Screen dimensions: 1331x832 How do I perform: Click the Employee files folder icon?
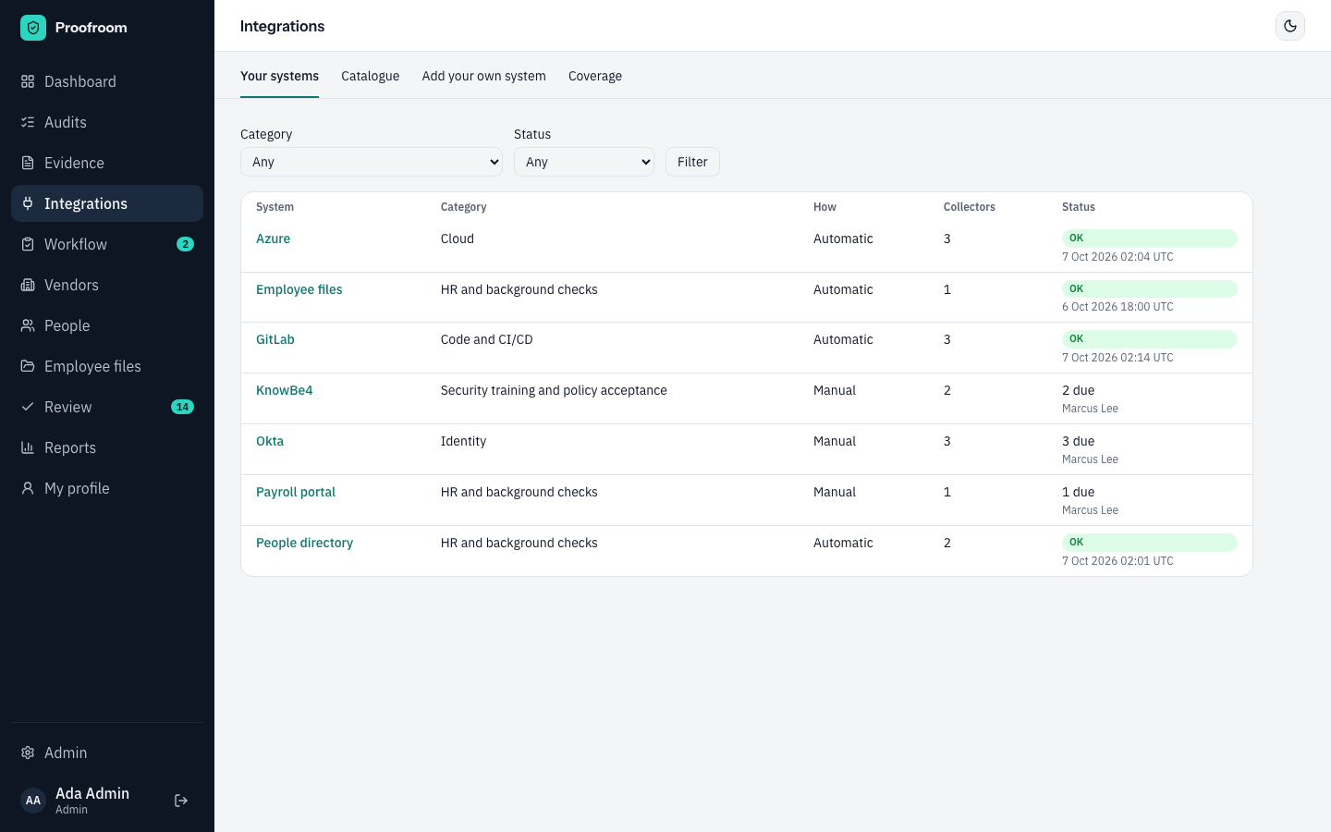point(28,366)
